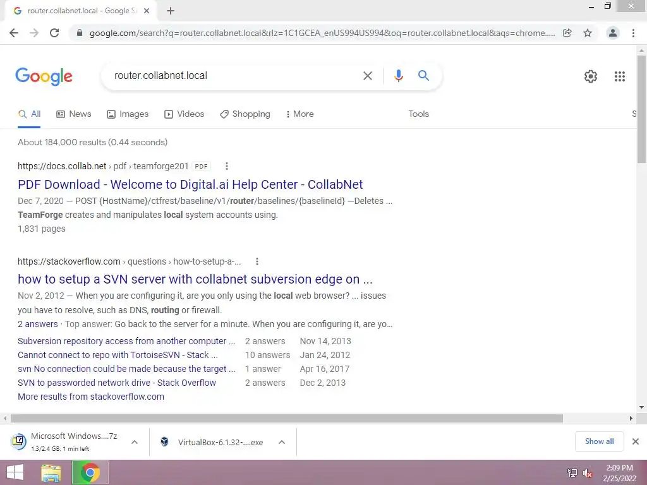This screenshot has width=647, height=485.
Task: Switch to Videos results tab
Action: click(x=184, y=114)
